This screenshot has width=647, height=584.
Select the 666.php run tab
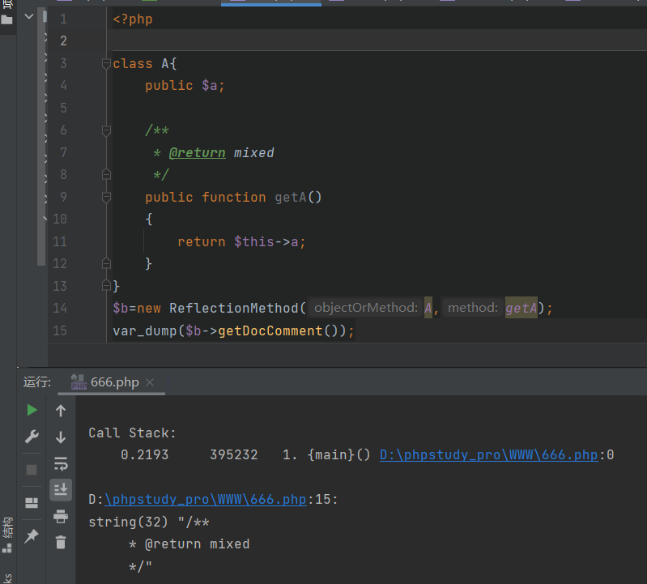[114, 382]
